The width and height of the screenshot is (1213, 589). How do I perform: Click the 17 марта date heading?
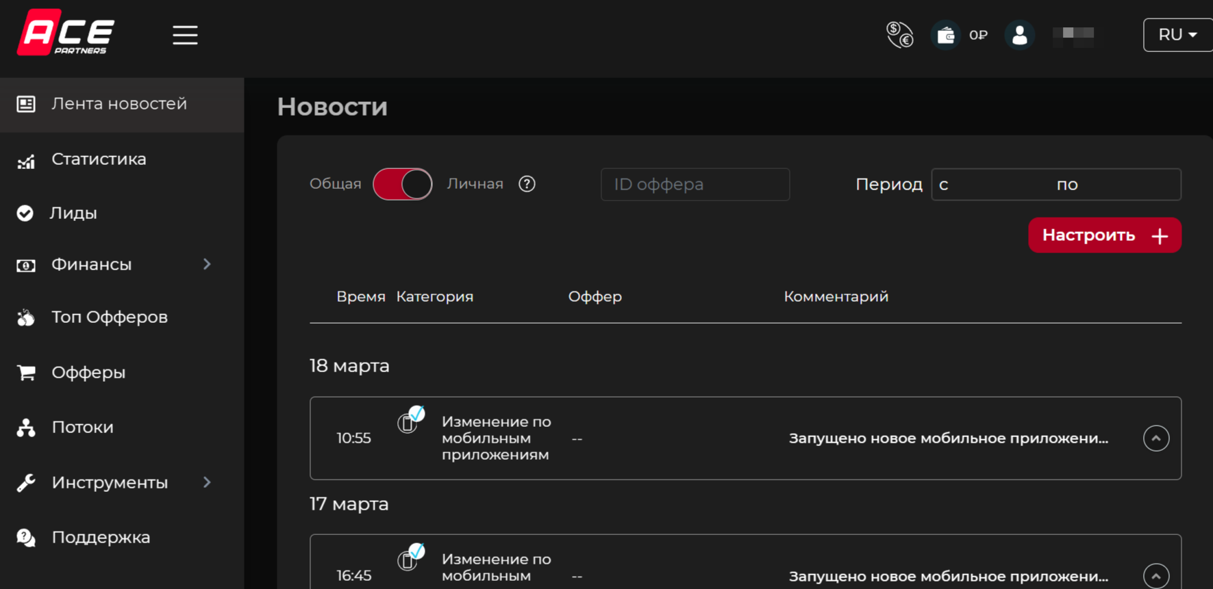click(x=349, y=504)
